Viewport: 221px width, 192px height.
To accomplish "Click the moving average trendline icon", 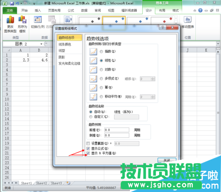I will coord(93,97).
